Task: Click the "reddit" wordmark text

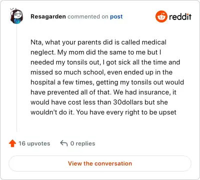Action: pos(180,16)
